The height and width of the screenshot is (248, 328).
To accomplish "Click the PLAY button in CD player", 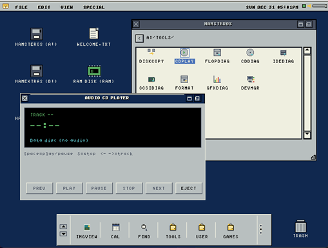I will pyautogui.click(x=69, y=188).
